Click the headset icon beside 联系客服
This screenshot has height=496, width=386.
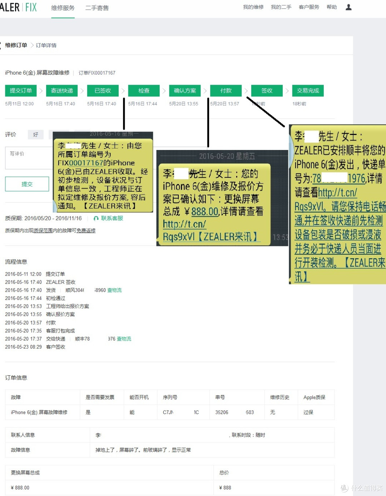(x=96, y=218)
